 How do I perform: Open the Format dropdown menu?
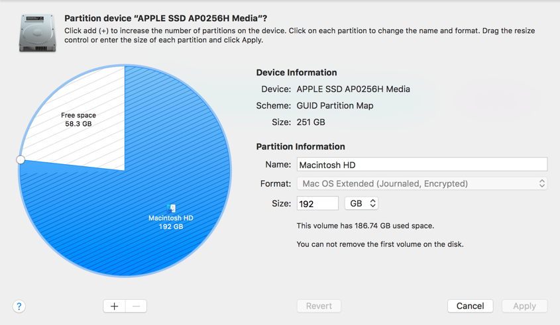pyautogui.click(x=421, y=183)
